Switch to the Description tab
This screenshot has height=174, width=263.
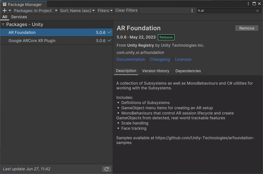tap(126, 71)
